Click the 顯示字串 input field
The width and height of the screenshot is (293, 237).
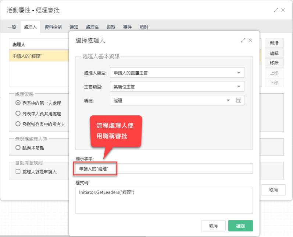(x=164, y=168)
